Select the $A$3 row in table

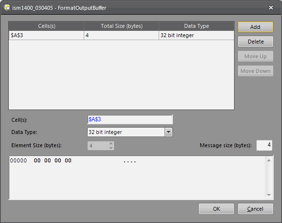pos(121,35)
